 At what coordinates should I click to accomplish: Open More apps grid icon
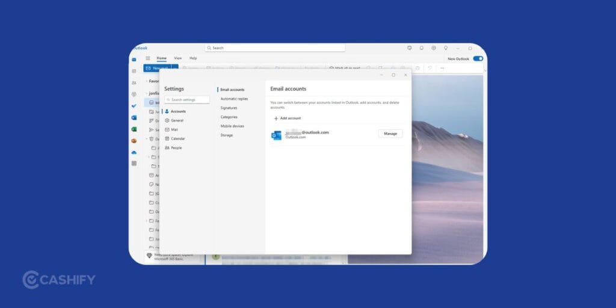pos(134,164)
